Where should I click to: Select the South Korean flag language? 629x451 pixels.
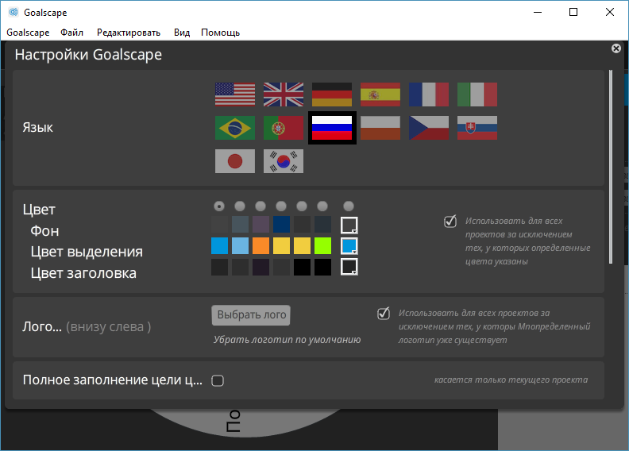coord(284,161)
